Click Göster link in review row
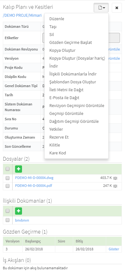Screen dimensions: 125x274 pyautogui.click(x=114, y=249)
